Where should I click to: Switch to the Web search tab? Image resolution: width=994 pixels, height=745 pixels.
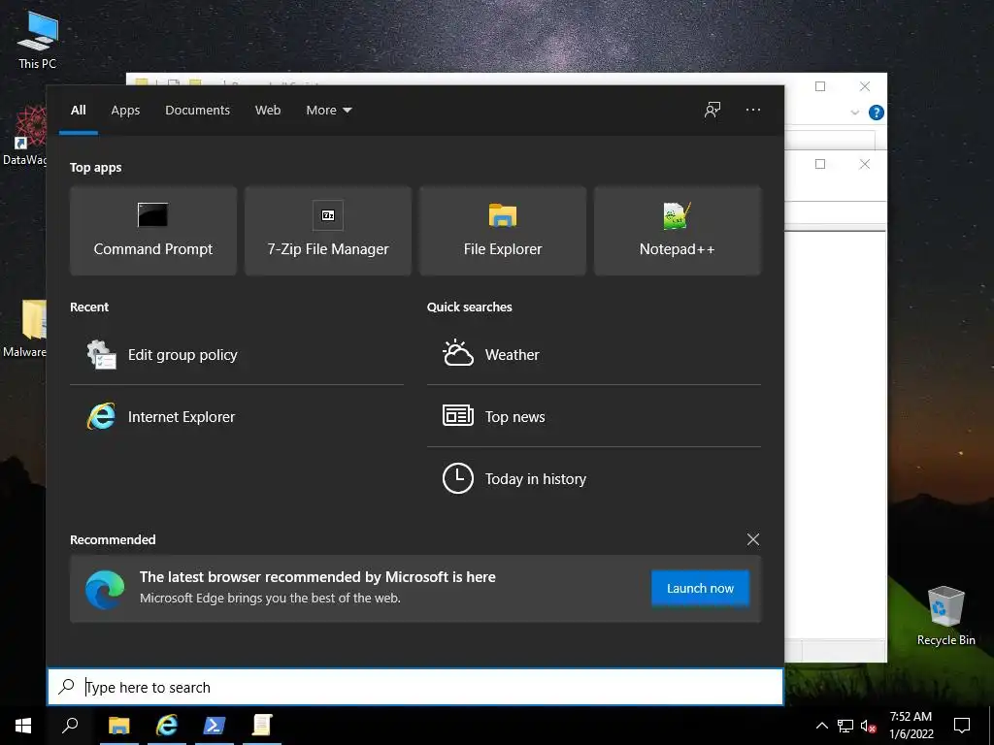pyautogui.click(x=268, y=110)
